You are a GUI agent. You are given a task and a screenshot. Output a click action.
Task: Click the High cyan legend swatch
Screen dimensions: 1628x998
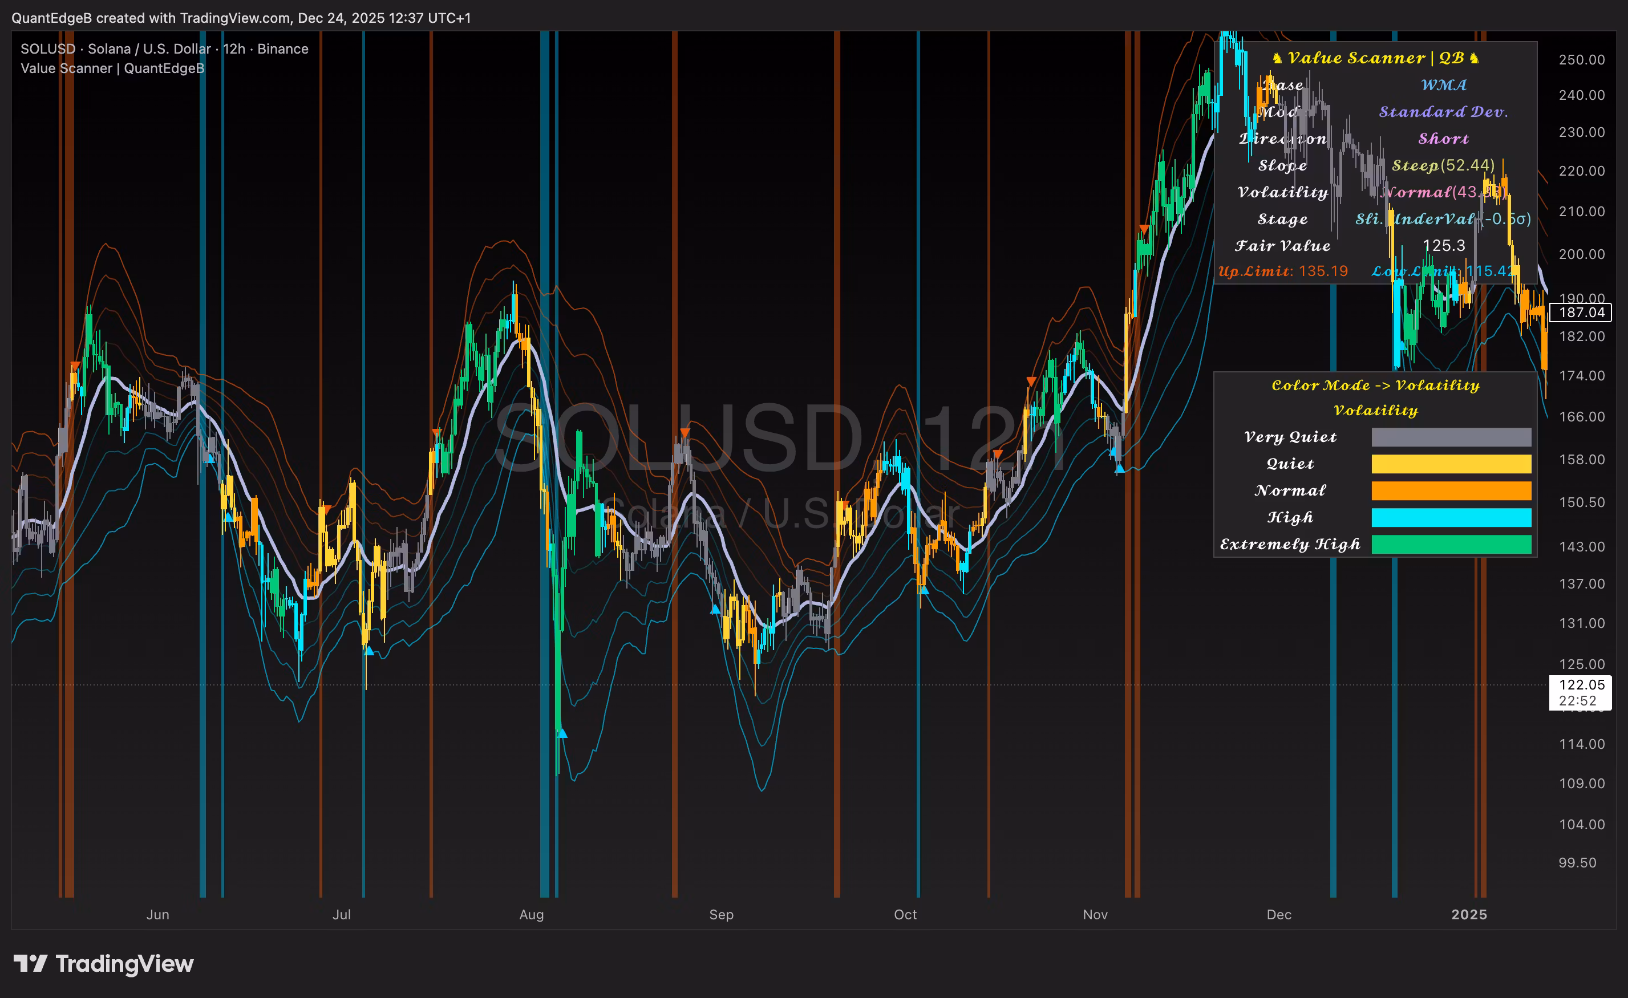point(1451,517)
